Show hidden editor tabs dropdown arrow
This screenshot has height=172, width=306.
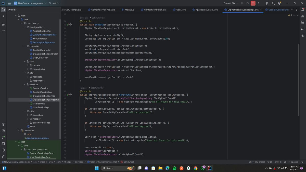point(292,10)
